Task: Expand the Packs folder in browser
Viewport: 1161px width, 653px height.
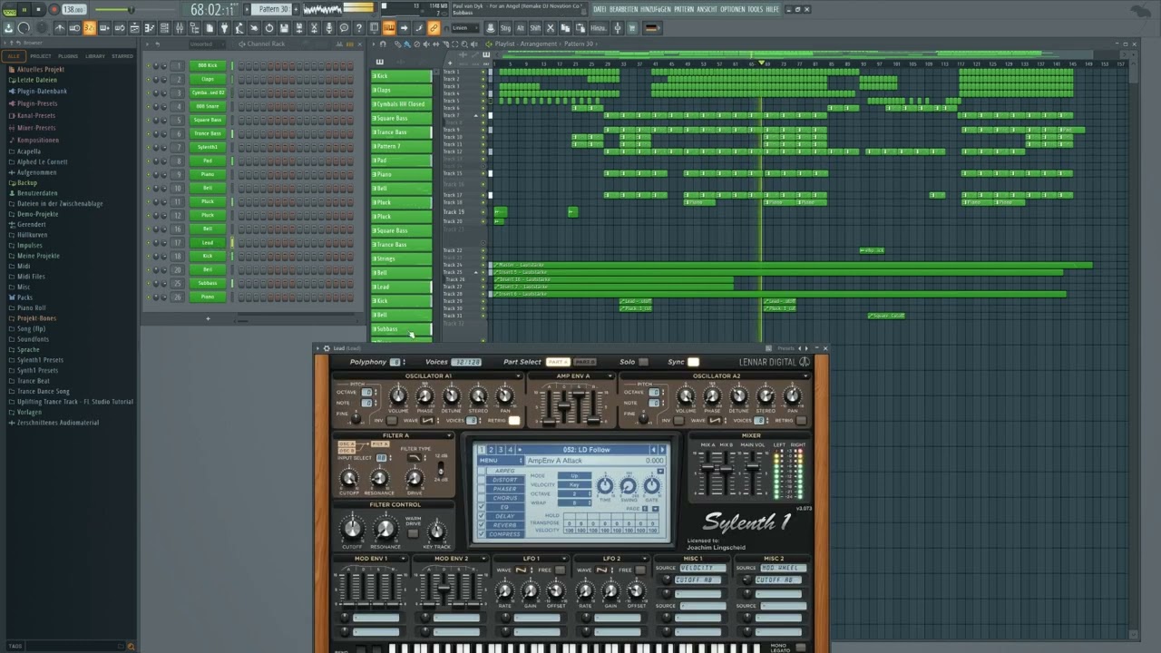Action: 24,297
